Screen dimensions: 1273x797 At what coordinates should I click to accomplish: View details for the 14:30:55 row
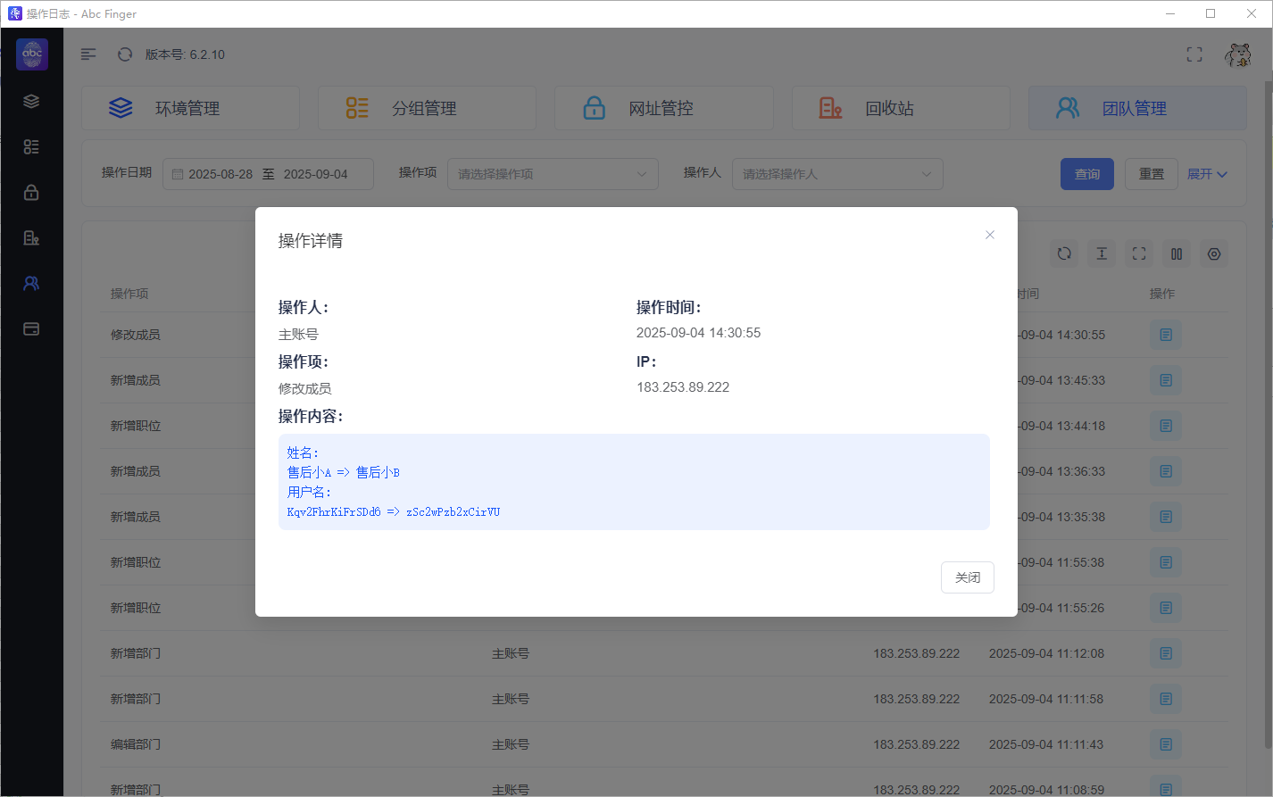pos(1166,335)
